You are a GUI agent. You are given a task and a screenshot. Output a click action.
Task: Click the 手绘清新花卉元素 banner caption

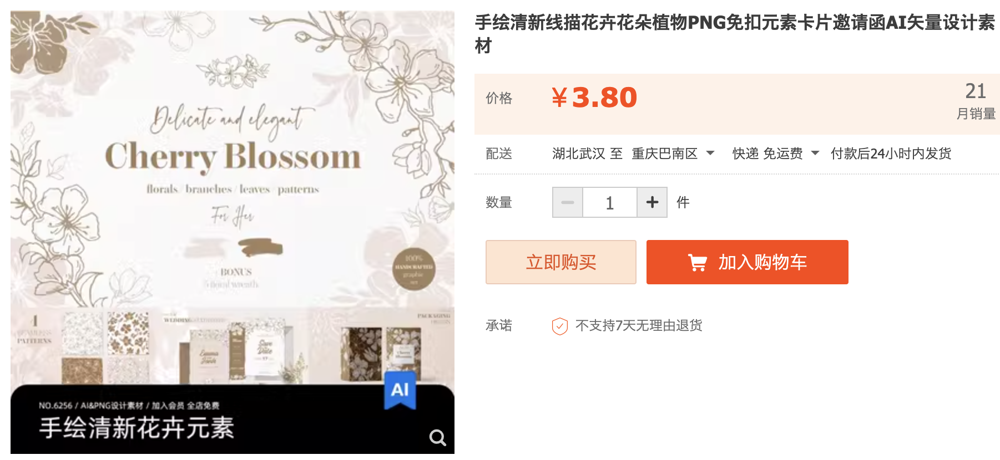point(137,428)
